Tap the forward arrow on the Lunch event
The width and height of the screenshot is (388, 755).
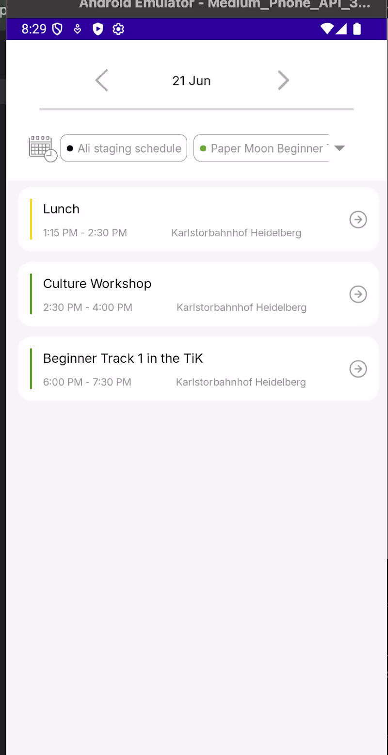(x=358, y=219)
